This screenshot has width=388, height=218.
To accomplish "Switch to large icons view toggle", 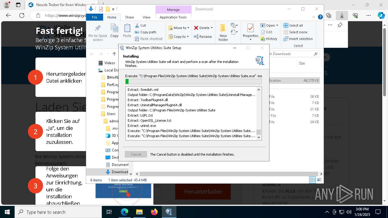I will pos(319,180).
